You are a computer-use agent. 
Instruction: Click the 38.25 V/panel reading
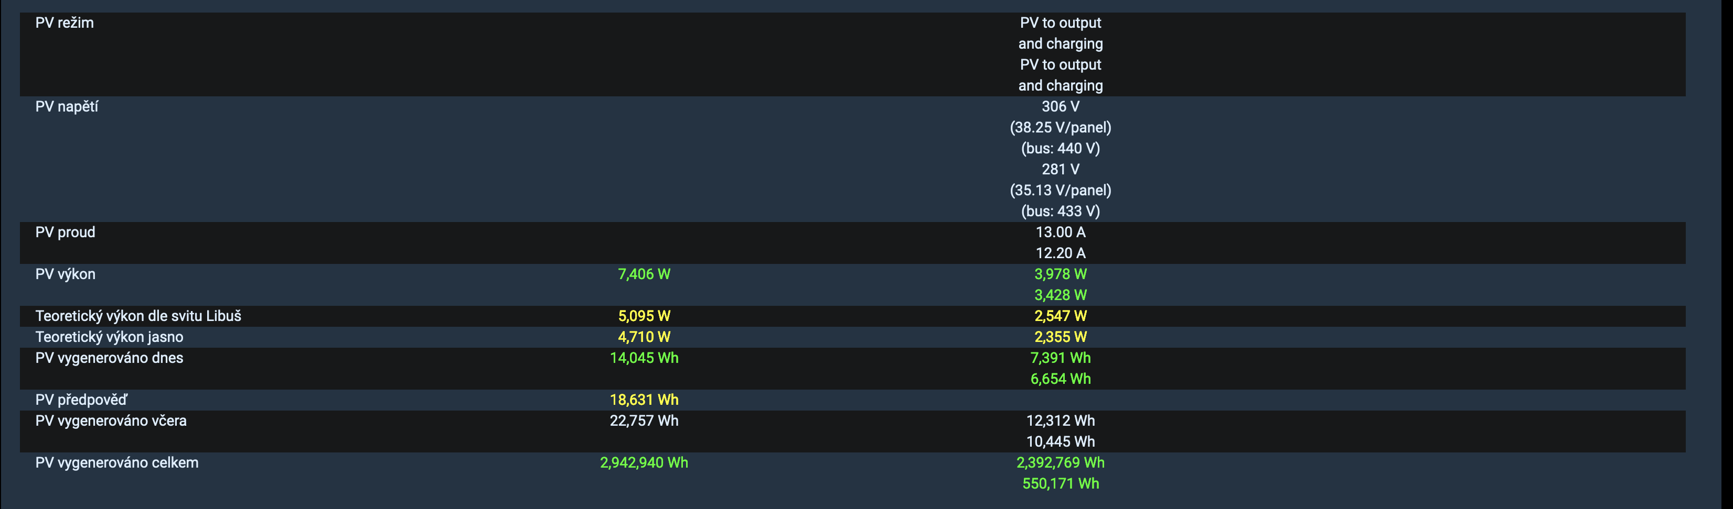(x=1060, y=128)
